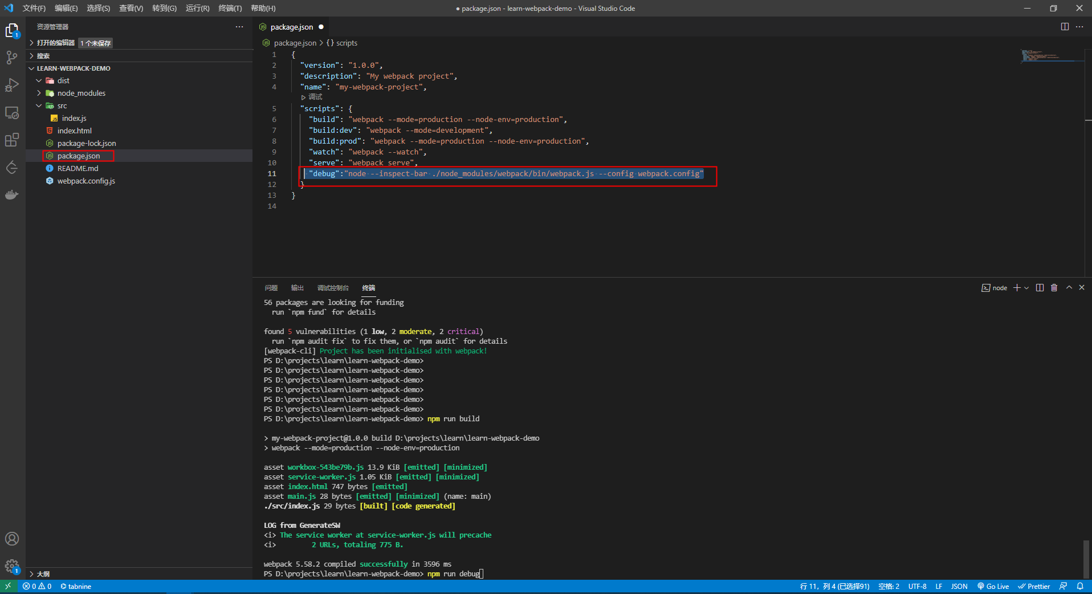Image resolution: width=1092 pixels, height=594 pixels.
Task: Maximize the panel size with up chevron
Action: (1069, 288)
